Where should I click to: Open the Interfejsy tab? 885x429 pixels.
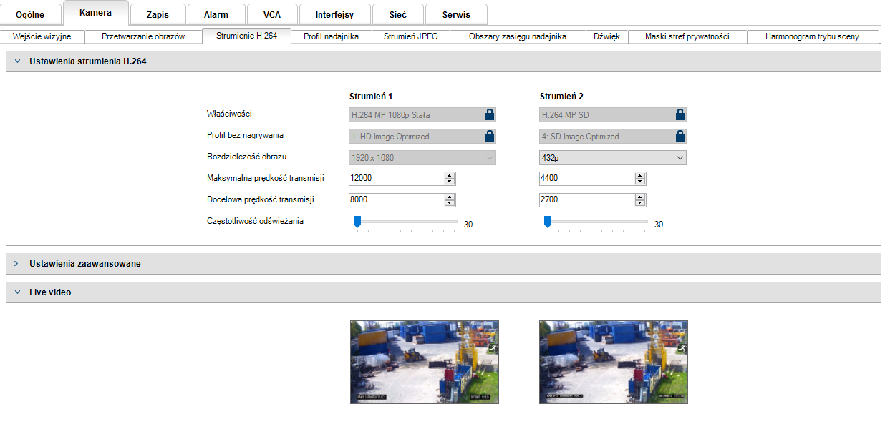[x=335, y=14]
